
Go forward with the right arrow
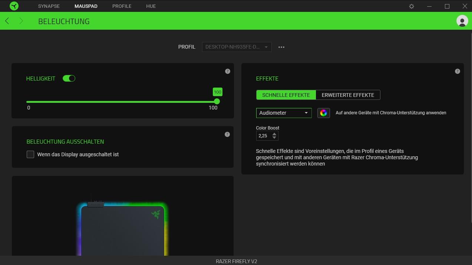[21, 21]
